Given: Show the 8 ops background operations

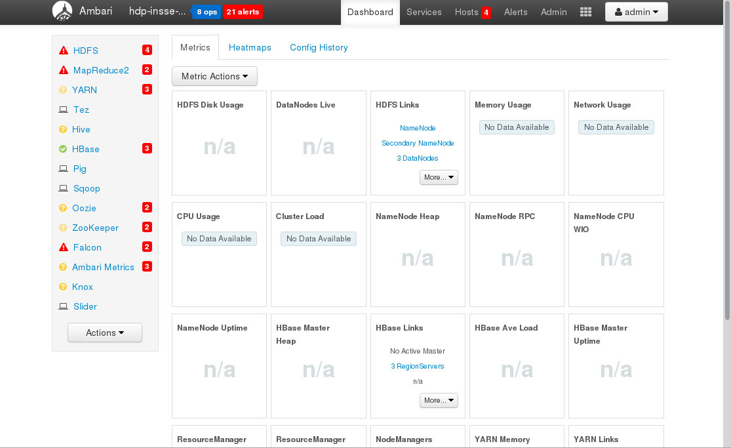Looking at the screenshot, I should coord(206,12).
